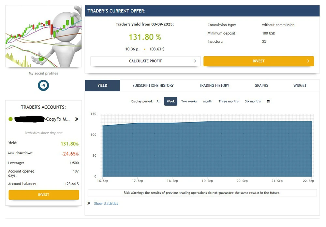Open the Show statistics link
Image resolution: width=326 pixels, height=227 pixels.
[x=106, y=203]
